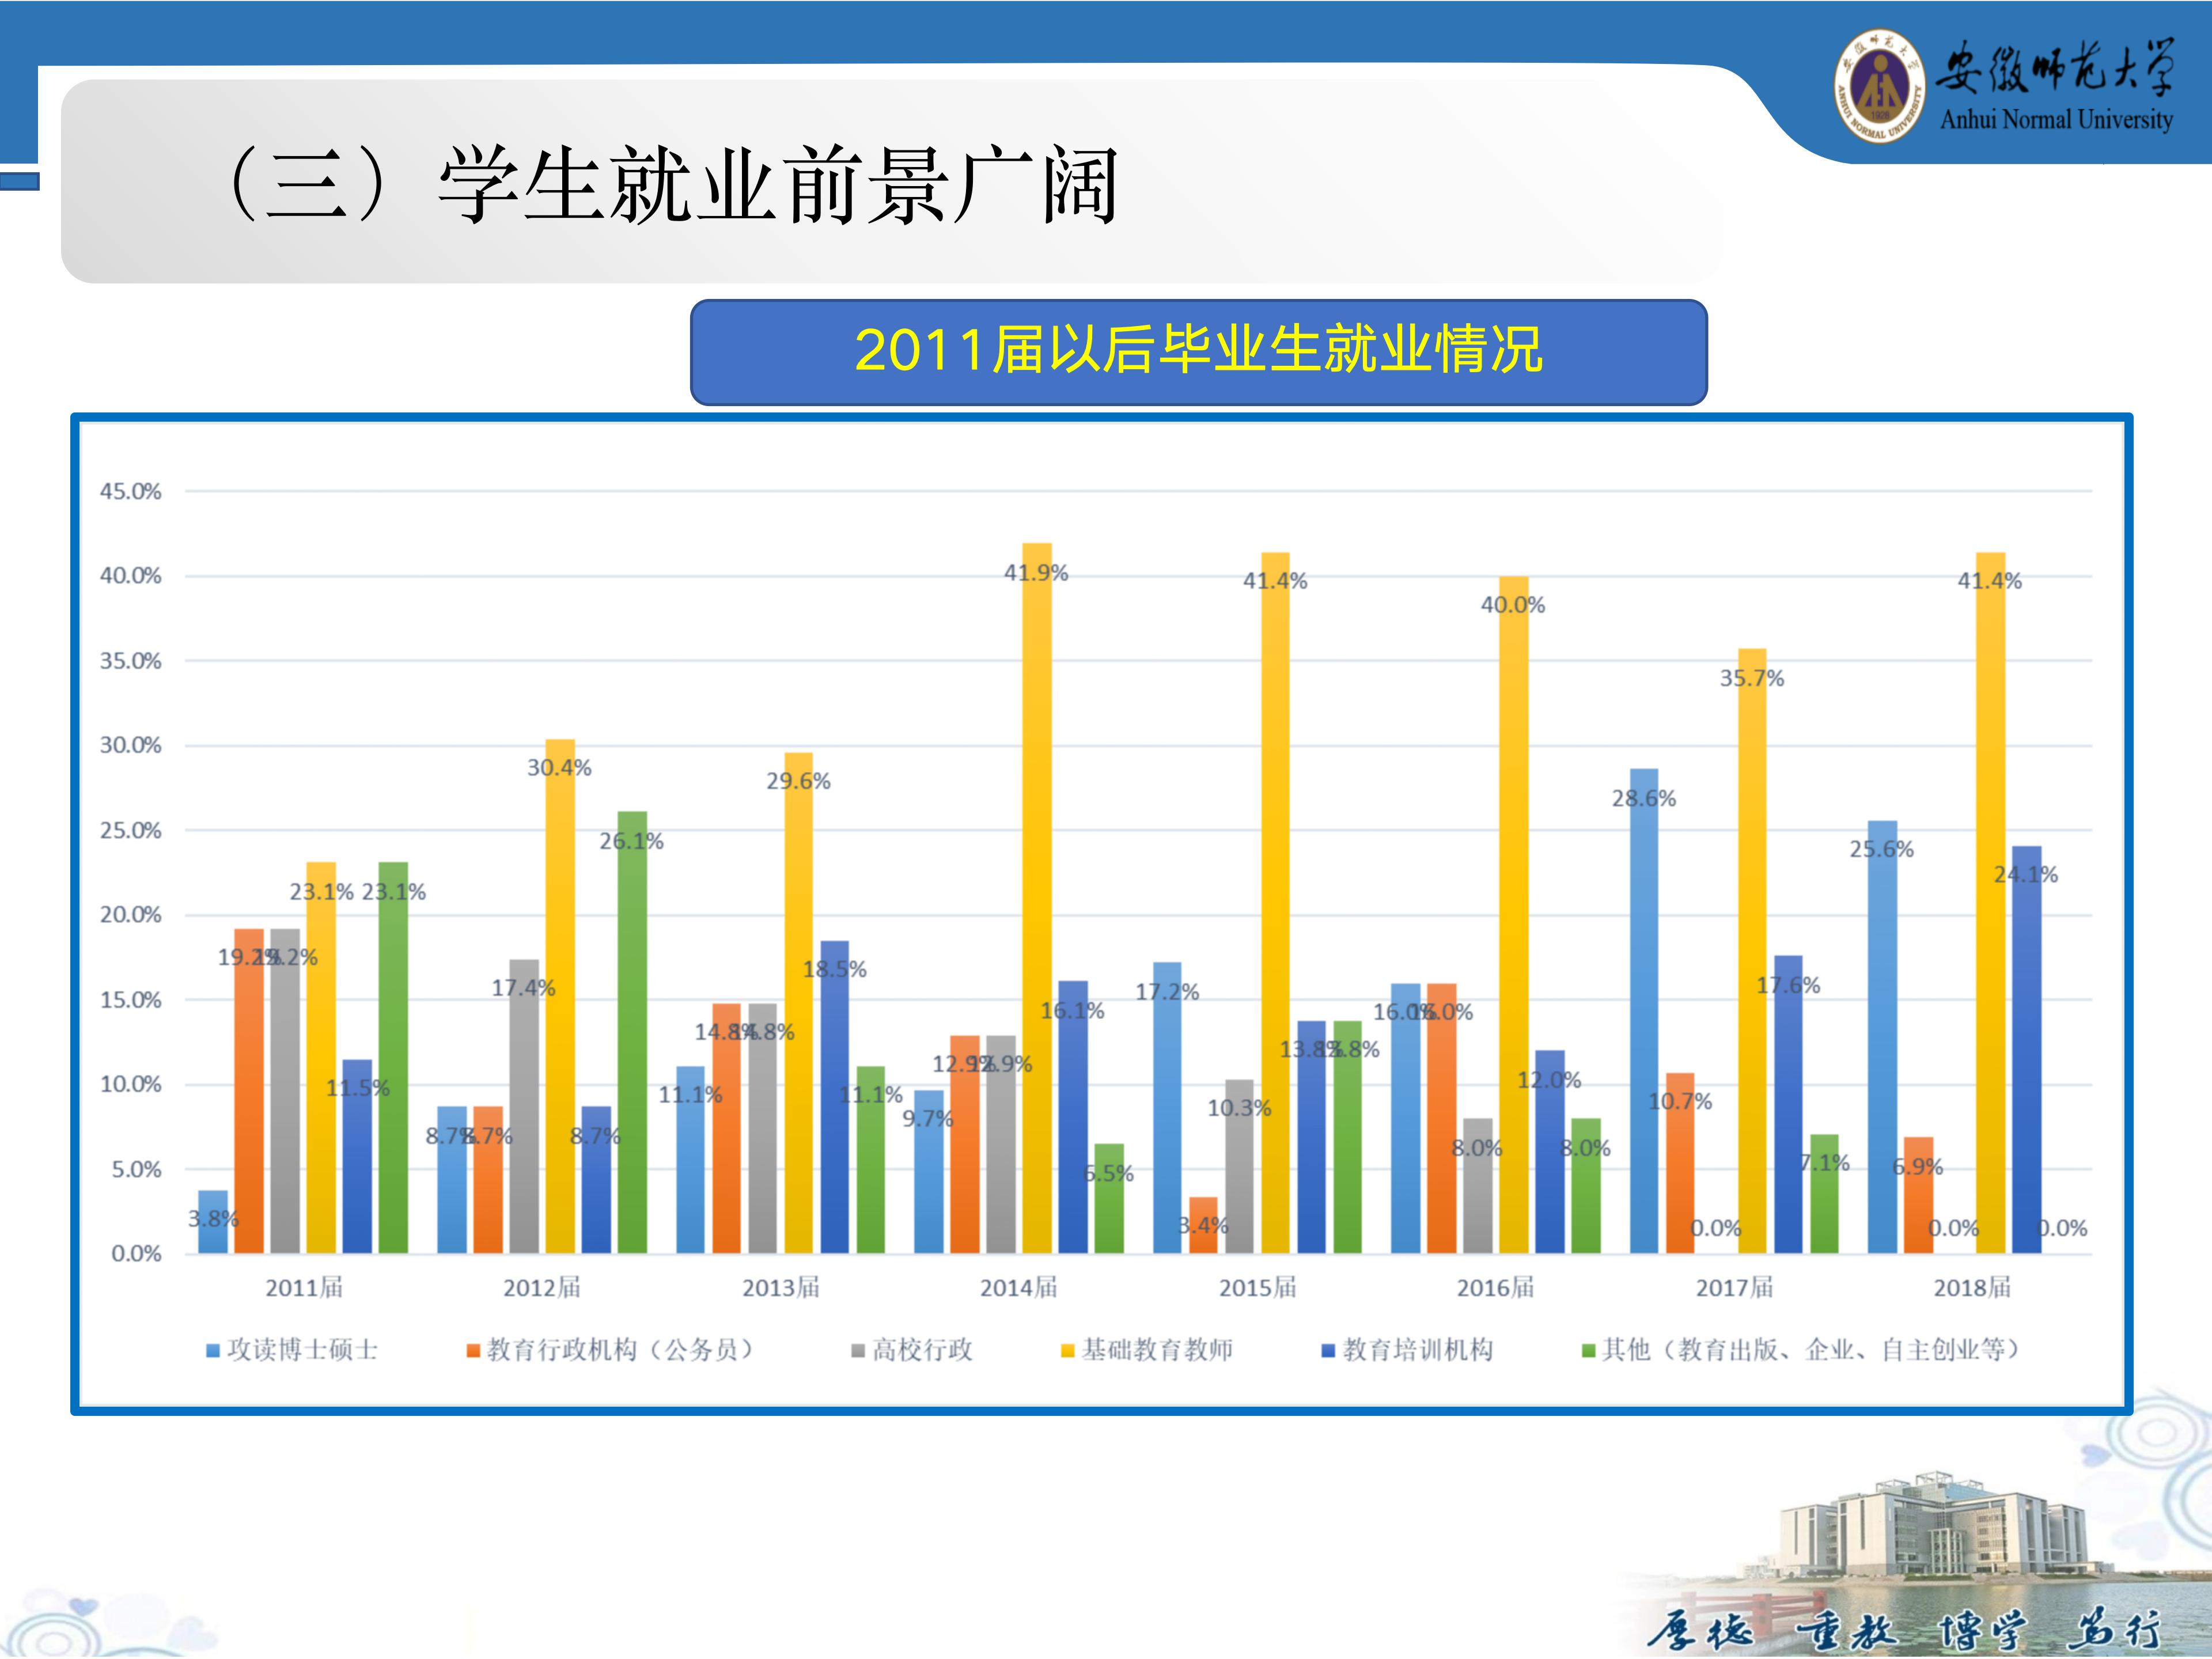Click the 2018届 axis label
The height and width of the screenshot is (1659, 2212).
(1972, 1288)
